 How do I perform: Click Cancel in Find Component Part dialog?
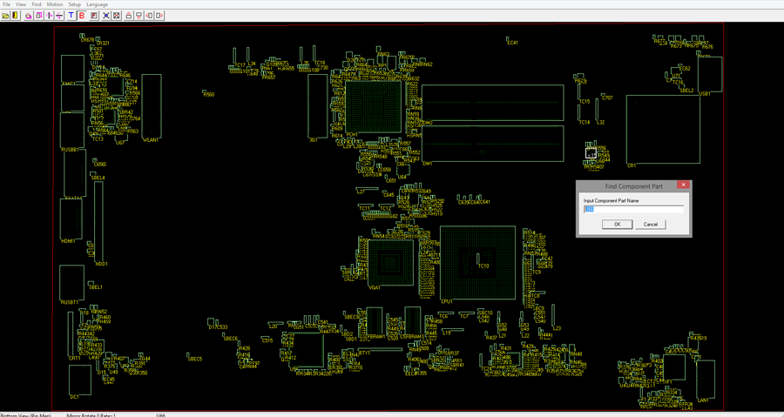tap(650, 225)
